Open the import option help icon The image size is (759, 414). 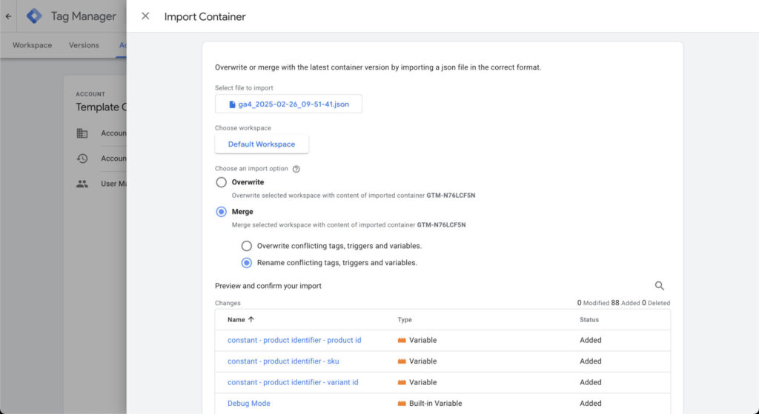click(296, 169)
